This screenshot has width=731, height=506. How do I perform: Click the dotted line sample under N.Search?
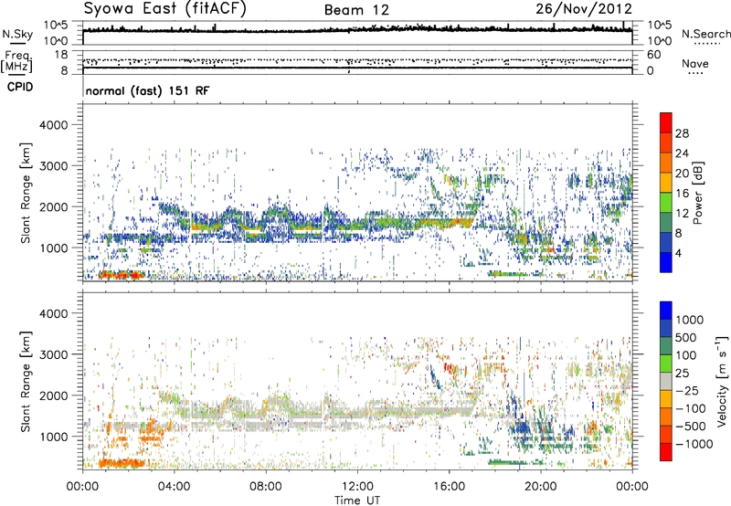pyautogui.click(x=706, y=44)
